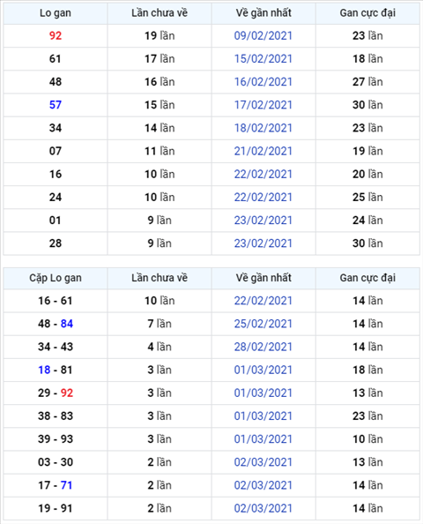423x524 pixels.
Task: Click the 01/03/2021 date in the 38 - 83 row
Action: [263, 416]
